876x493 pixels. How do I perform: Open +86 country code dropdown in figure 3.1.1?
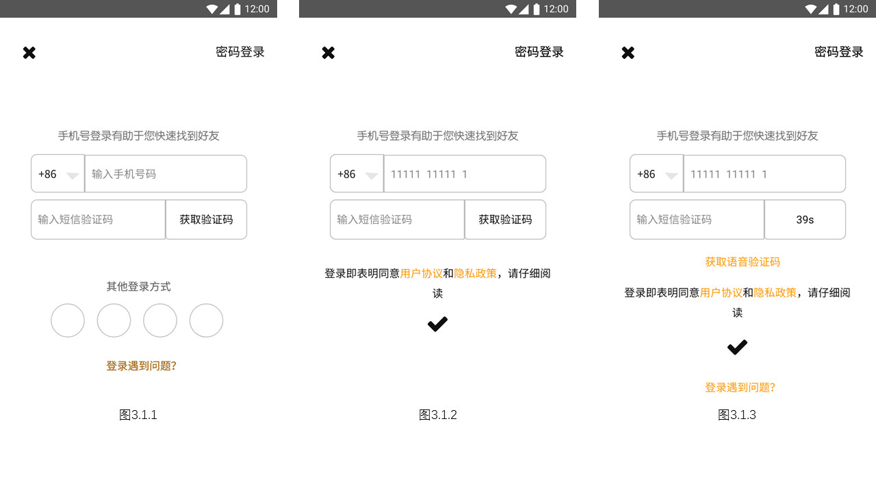[x=58, y=174]
